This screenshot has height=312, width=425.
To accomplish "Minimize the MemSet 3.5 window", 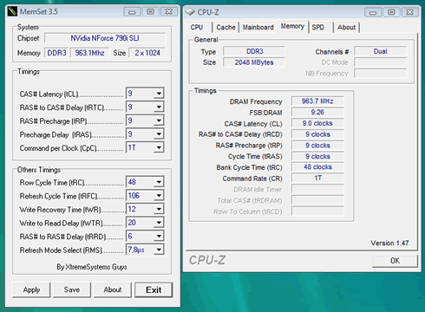I will click(x=132, y=12).
